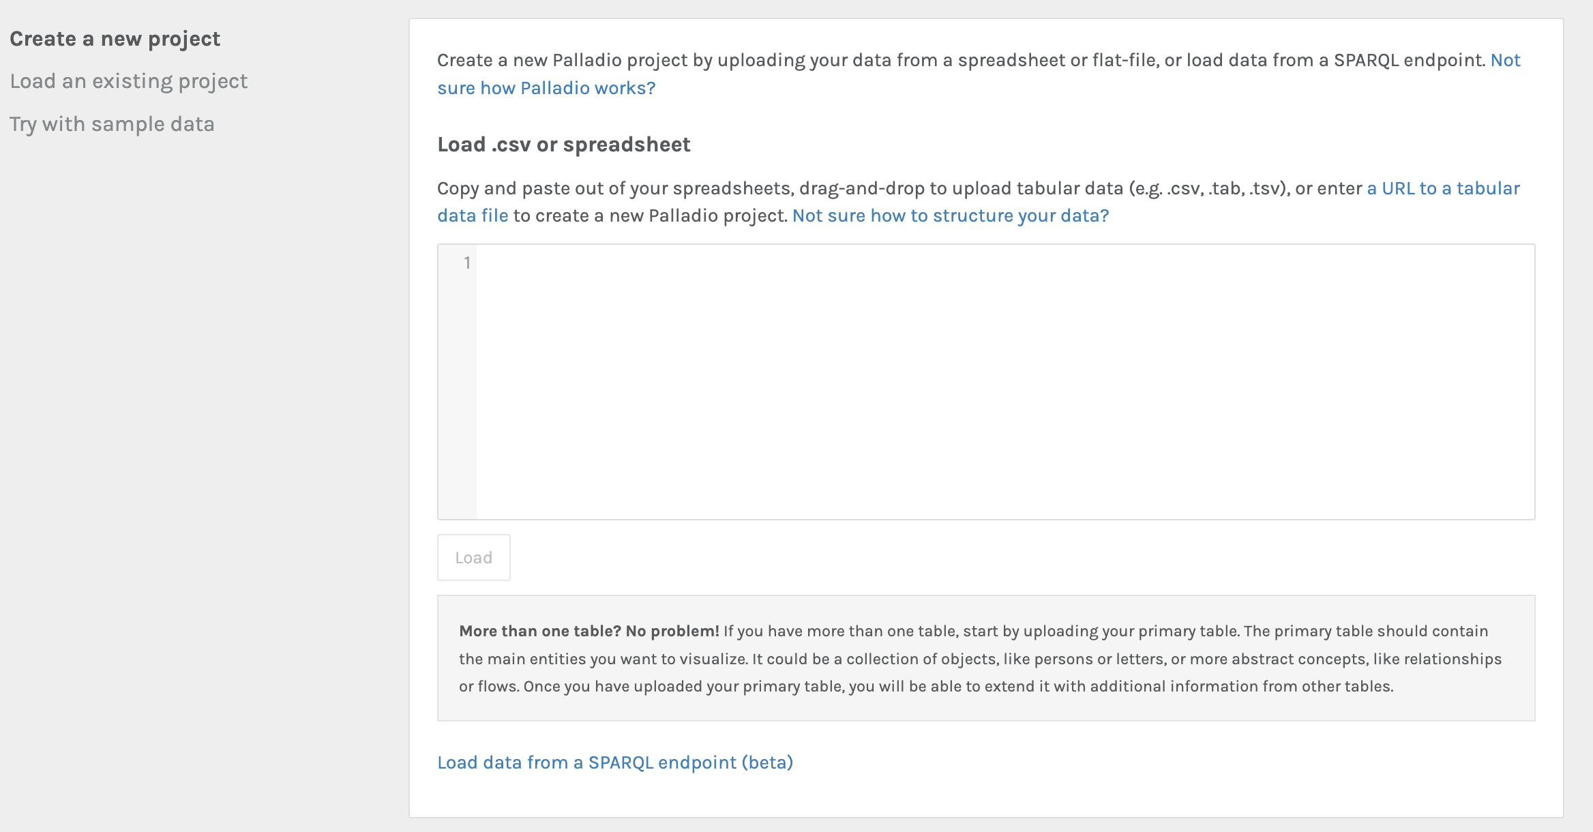Screen dimensions: 1593x832
Task: Click "Not sure how to structure your data?"
Action: [x=950, y=216]
